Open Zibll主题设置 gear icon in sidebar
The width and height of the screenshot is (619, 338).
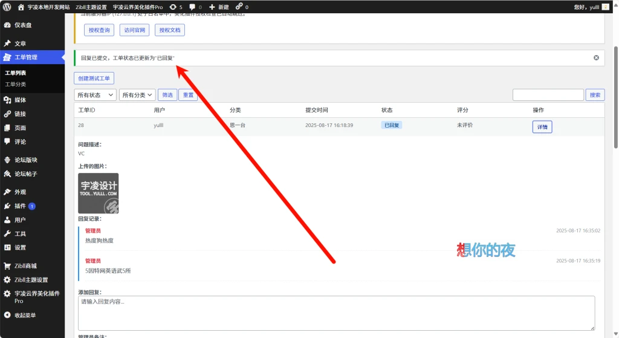click(7, 279)
